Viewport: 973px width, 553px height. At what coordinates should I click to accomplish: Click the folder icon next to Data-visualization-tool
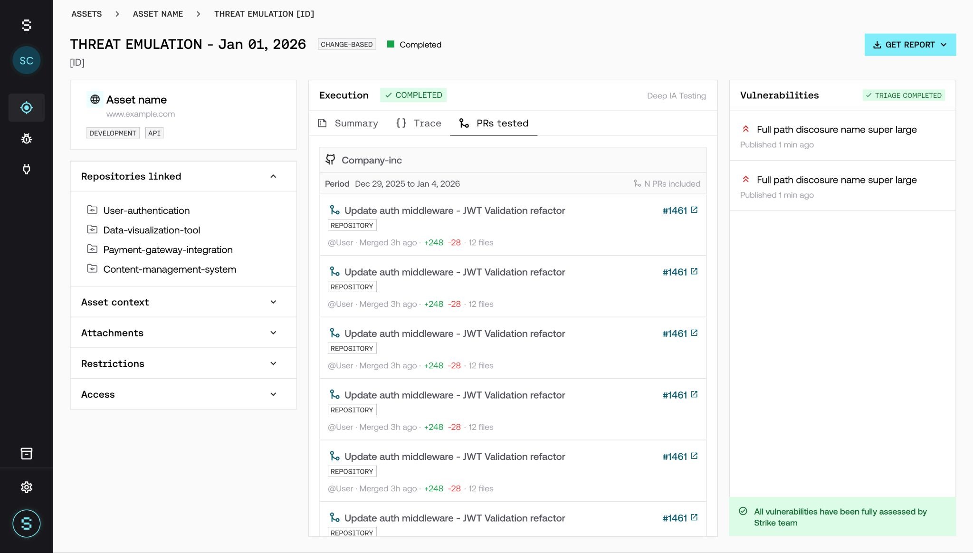92,229
